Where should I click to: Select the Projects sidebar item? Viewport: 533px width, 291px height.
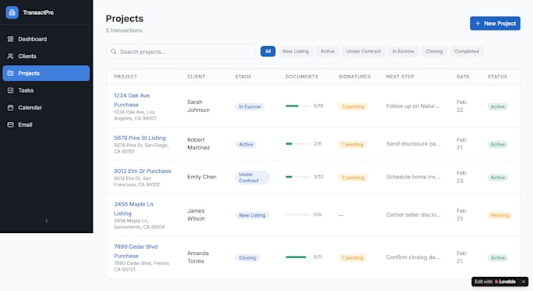coord(46,74)
